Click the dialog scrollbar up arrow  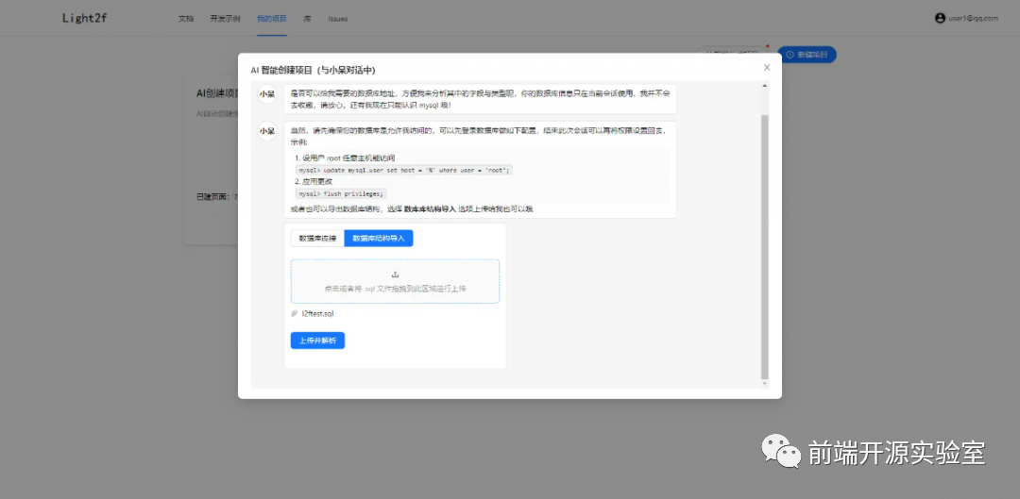click(x=764, y=86)
